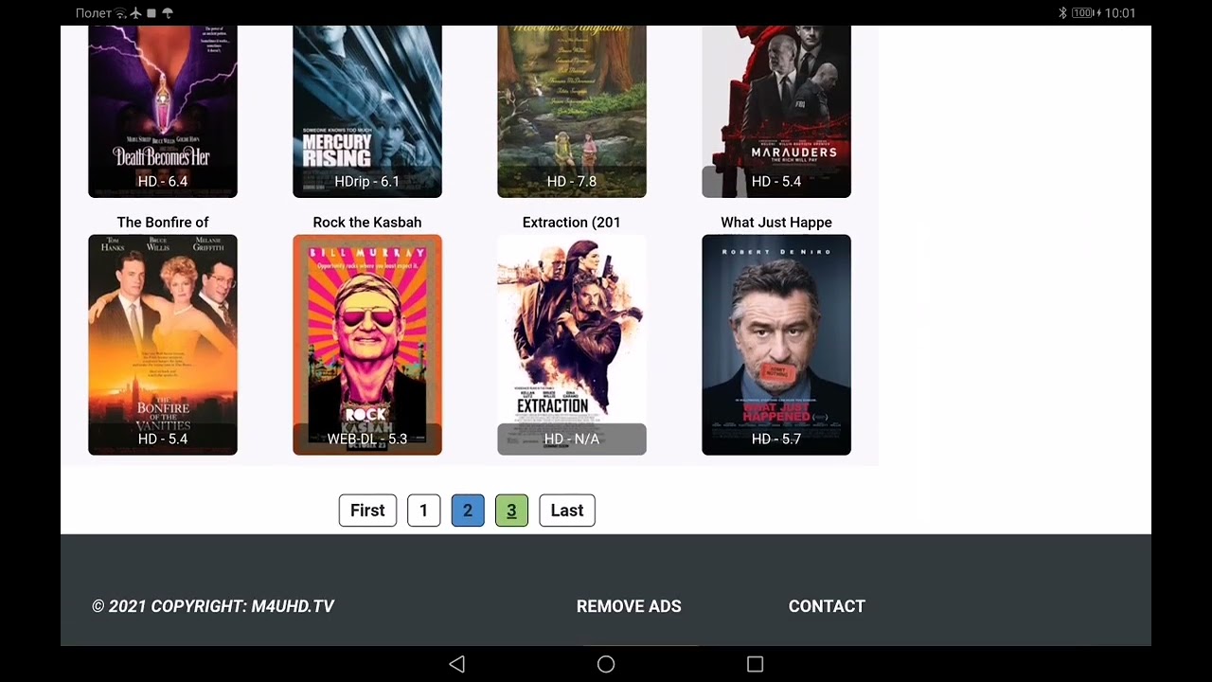Click 'Extraction (201' title text
This screenshot has height=682, width=1212.
point(572,223)
